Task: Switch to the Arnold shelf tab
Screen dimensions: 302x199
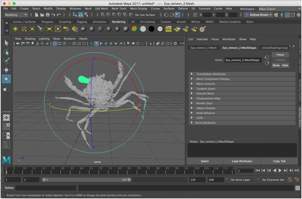Action: 181,22
